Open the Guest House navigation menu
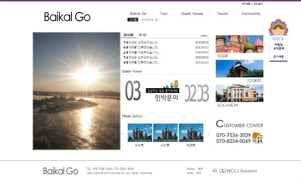 pos(192,14)
